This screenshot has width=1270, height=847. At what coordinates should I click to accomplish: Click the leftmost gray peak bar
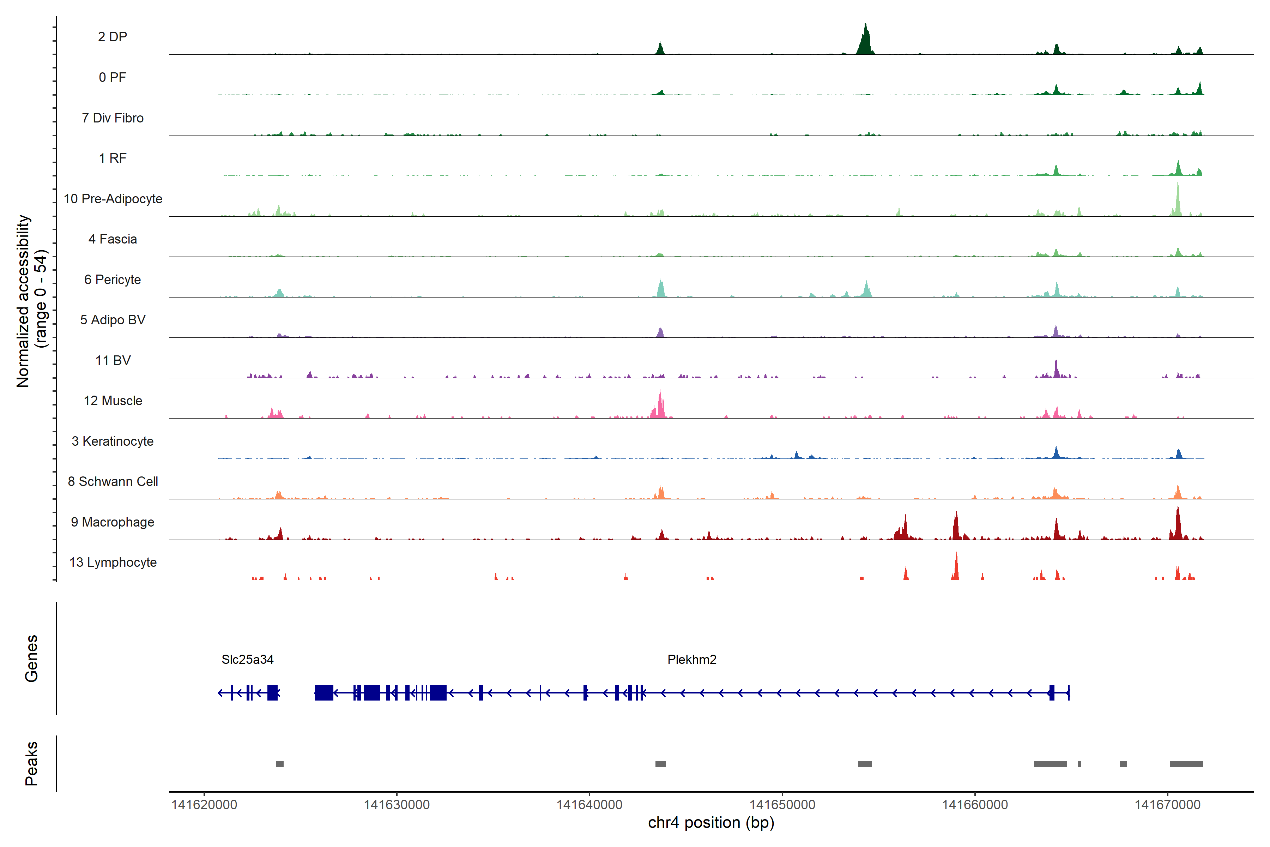point(280,764)
